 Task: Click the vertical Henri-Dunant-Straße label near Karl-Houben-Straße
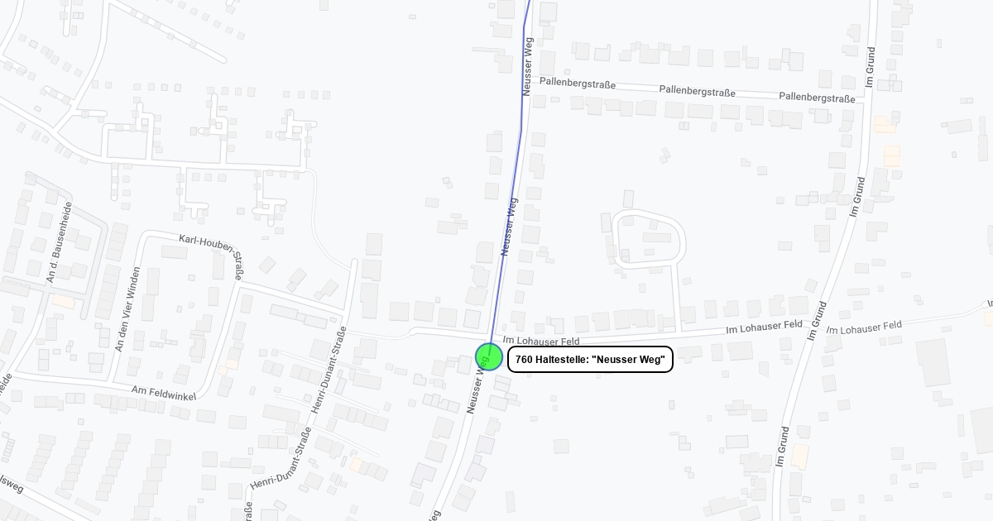[329, 370]
